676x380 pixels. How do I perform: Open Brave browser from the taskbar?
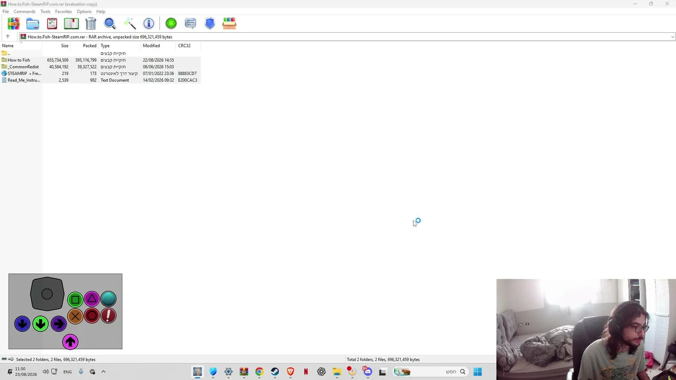290,372
